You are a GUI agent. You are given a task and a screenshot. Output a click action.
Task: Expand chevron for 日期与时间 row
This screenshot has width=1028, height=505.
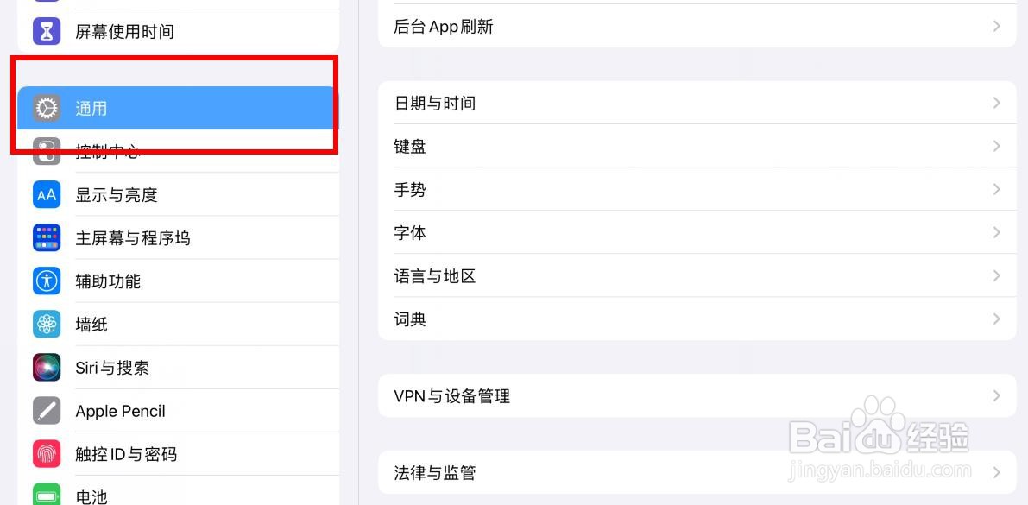[x=997, y=103]
